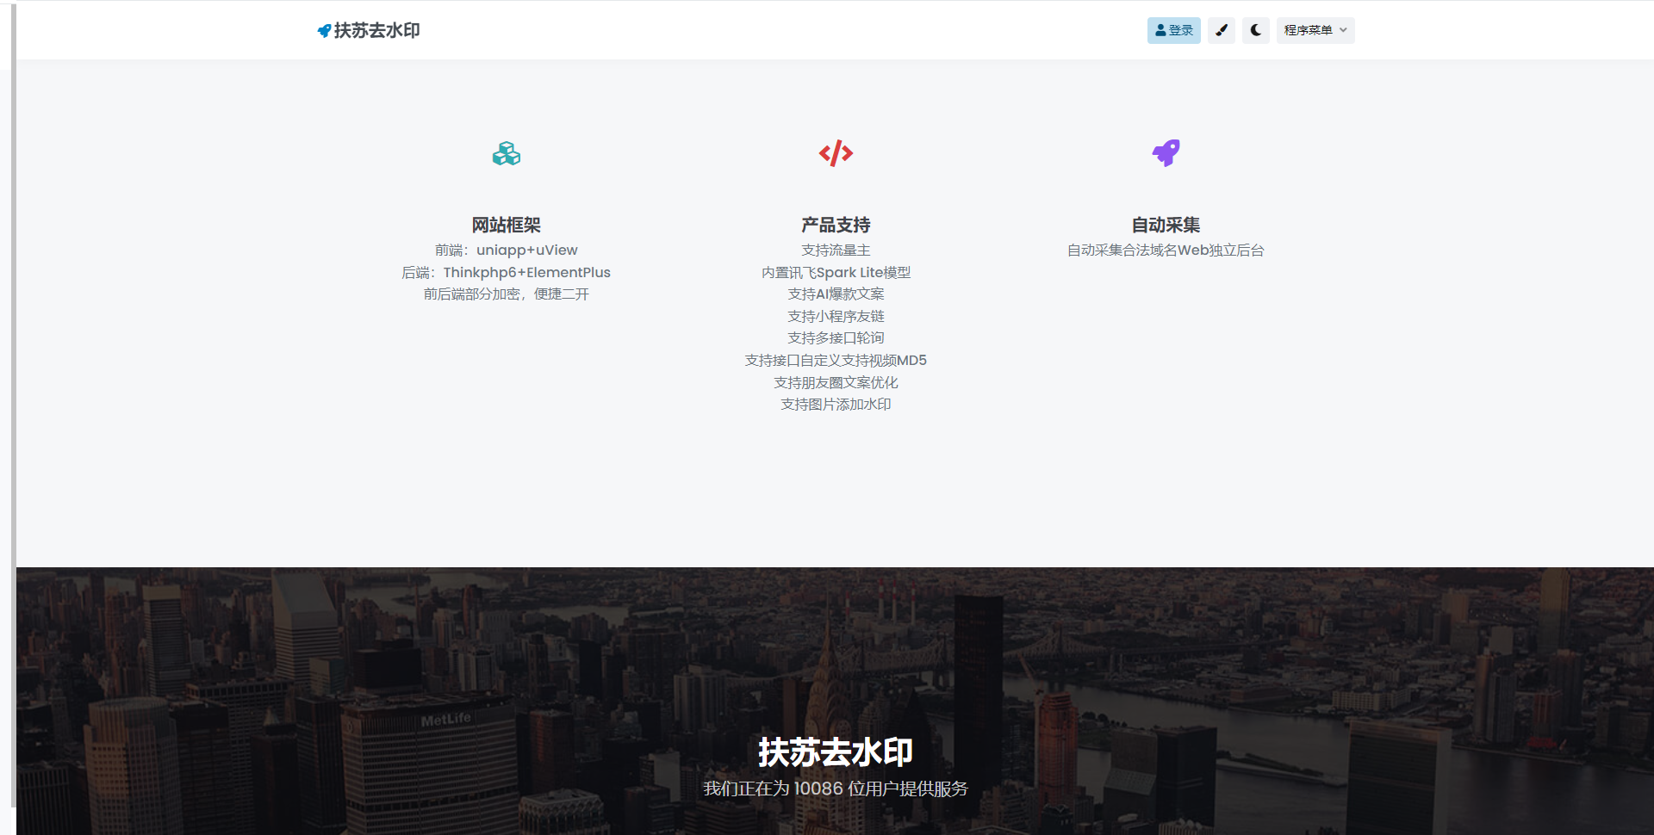Click the text 支持多接口轮询

click(x=836, y=338)
